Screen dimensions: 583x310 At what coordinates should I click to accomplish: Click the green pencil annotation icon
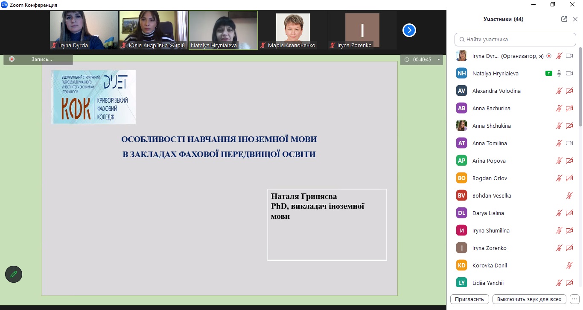tap(14, 274)
